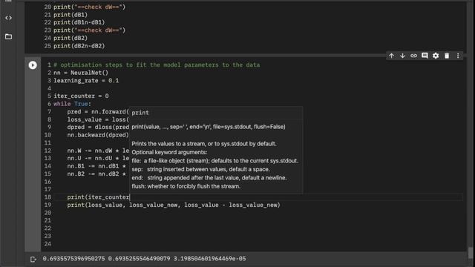Click the nn = NeuralNet() line
Screen dimensions: 475x267
81,73
